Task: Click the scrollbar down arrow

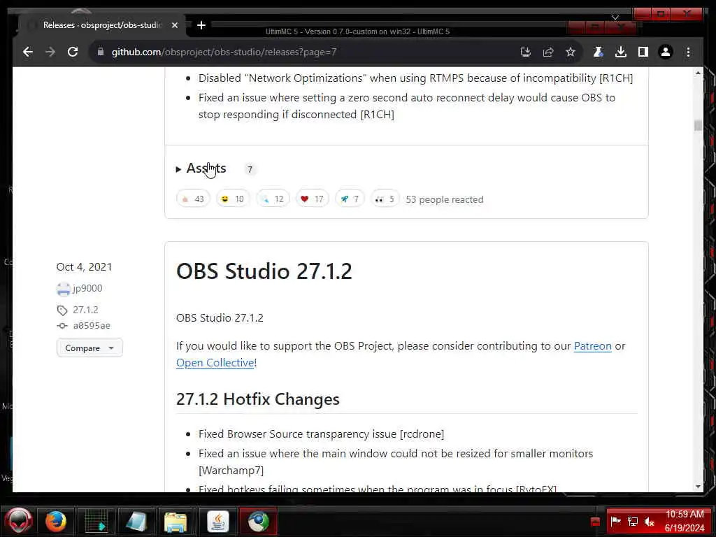Action: (698, 487)
